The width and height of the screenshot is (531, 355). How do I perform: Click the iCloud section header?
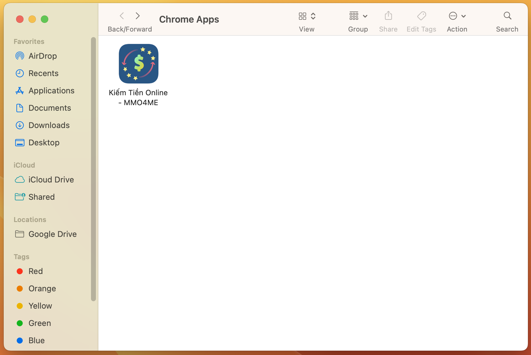(24, 165)
